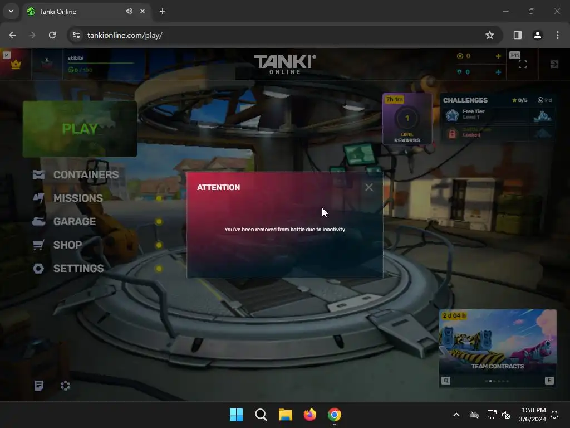Click the Garage tank icon

[38, 221]
